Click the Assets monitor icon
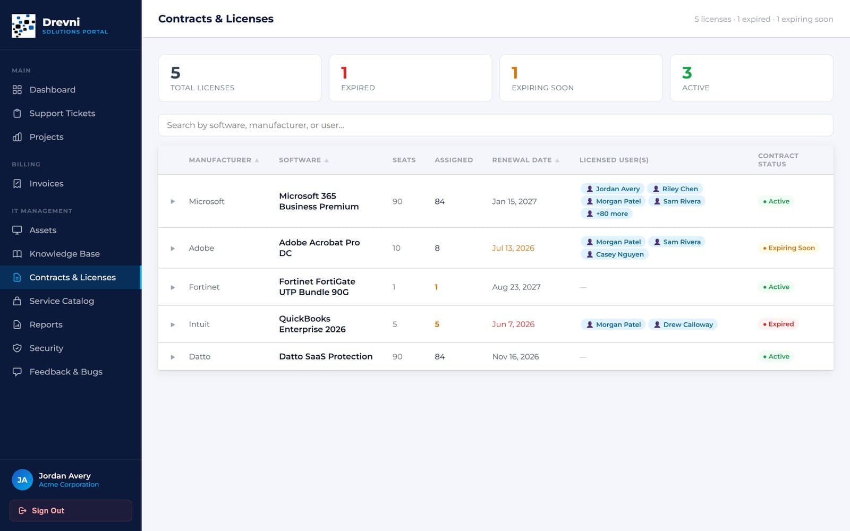The height and width of the screenshot is (531, 850). 17,230
